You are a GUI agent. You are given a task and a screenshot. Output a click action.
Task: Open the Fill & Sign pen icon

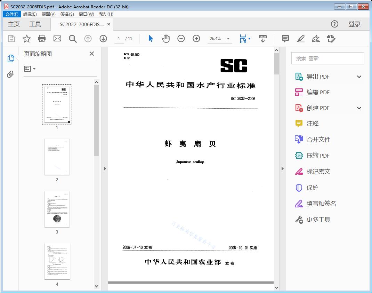(x=316, y=39)
